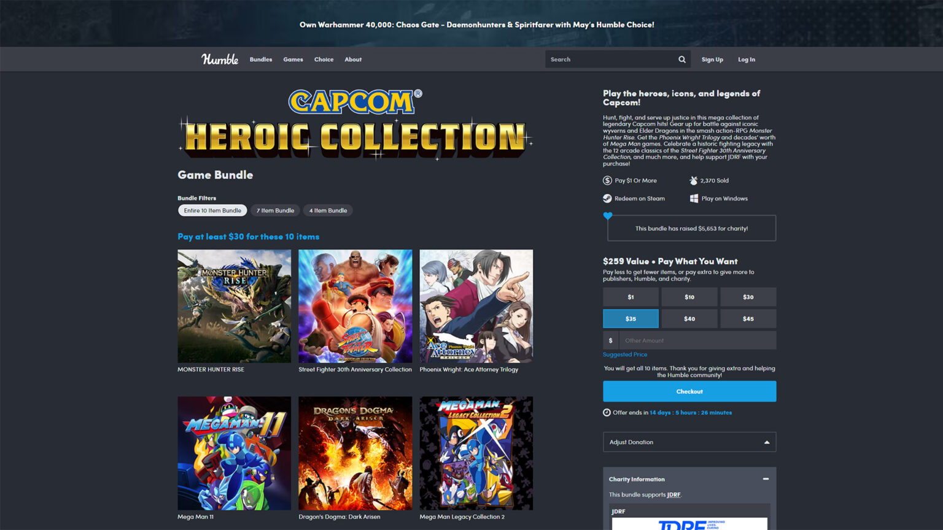Click the dollar icon beside Pay $1 Or More
The width and height of the screenshot is (943, 530).
point(608,180)
